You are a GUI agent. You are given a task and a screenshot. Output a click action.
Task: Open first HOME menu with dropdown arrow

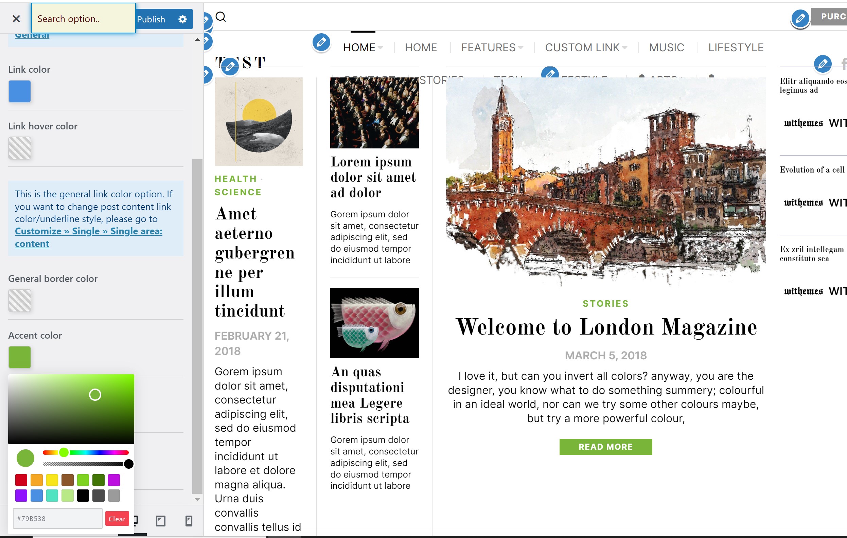(363, 48)
